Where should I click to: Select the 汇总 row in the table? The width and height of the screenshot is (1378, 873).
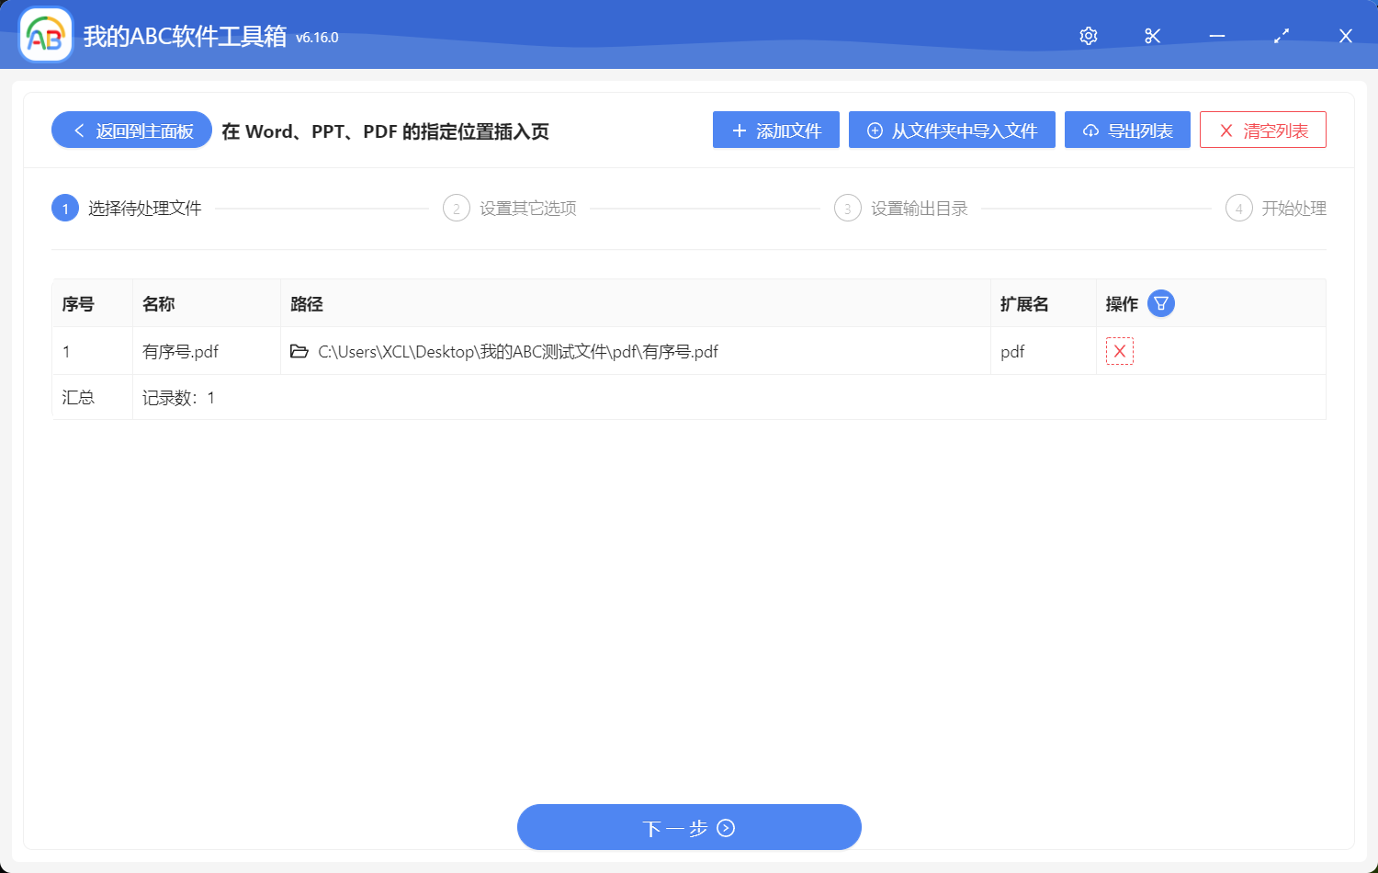click(78, 396)
